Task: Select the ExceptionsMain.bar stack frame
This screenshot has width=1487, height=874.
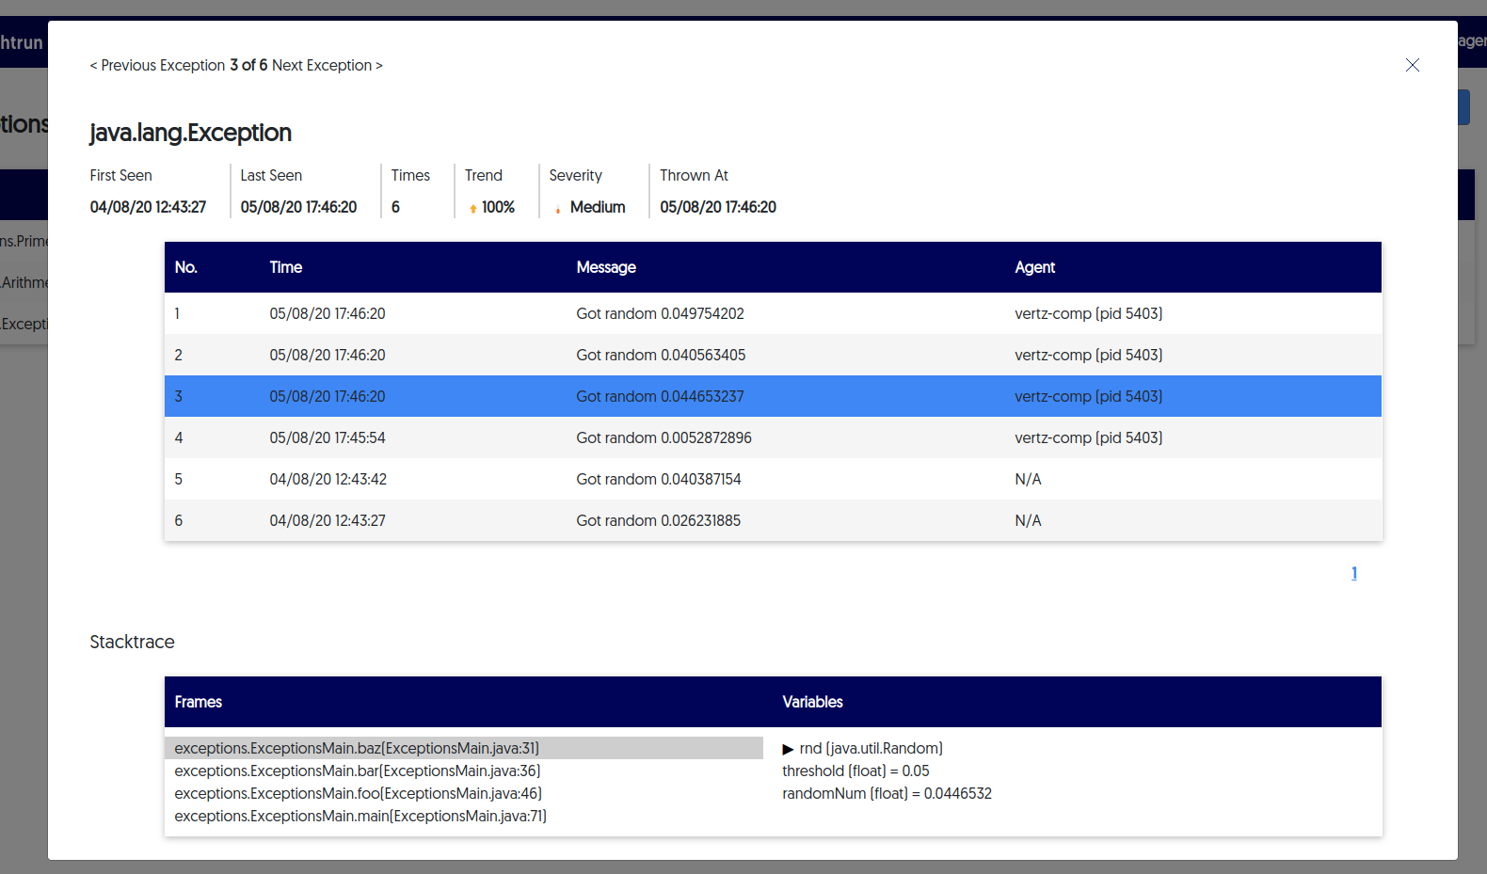Action: (357, 771)
